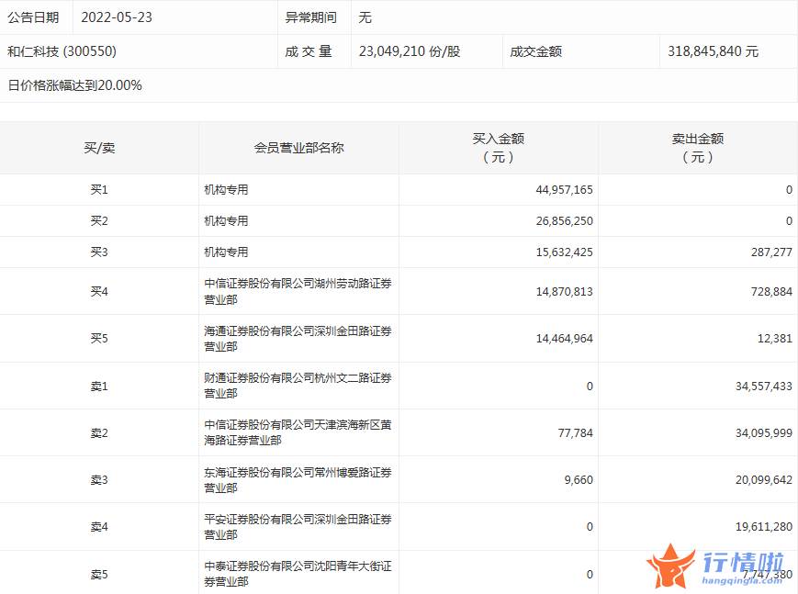
Task: Click the 买5 row label
Action: pos(99,339)
